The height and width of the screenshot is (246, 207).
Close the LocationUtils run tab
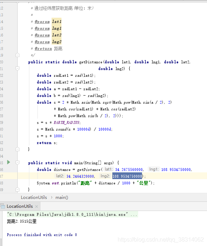36,206
